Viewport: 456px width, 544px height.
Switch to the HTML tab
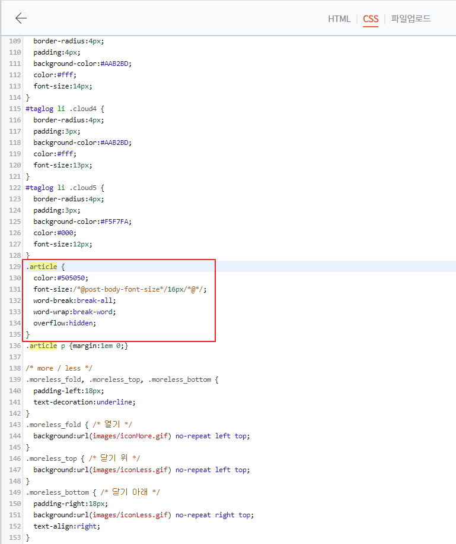click(339, 19)
